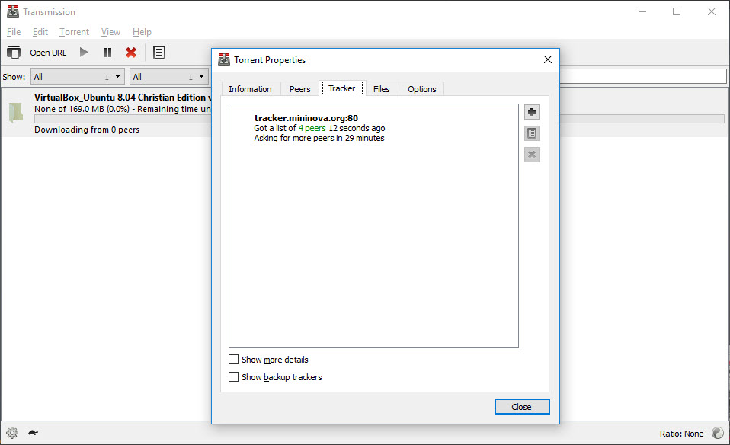Select the VirtualBox_Ubuntu 8.04 torrent row
730x445 pixels.
106,113
